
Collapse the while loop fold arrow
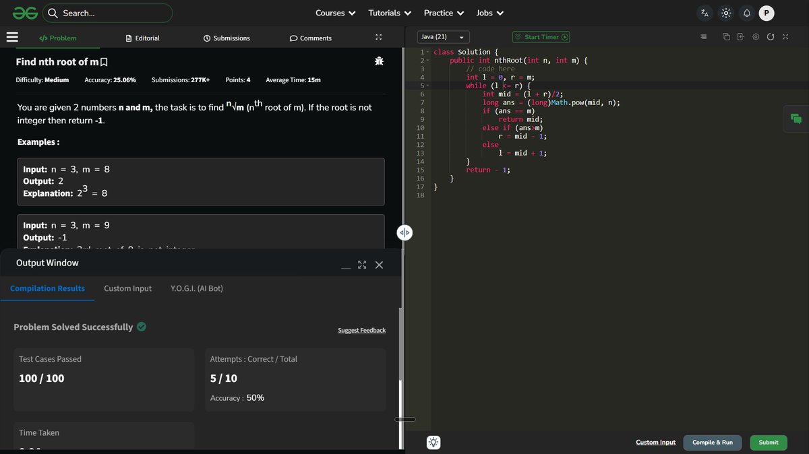pos(427,86)
